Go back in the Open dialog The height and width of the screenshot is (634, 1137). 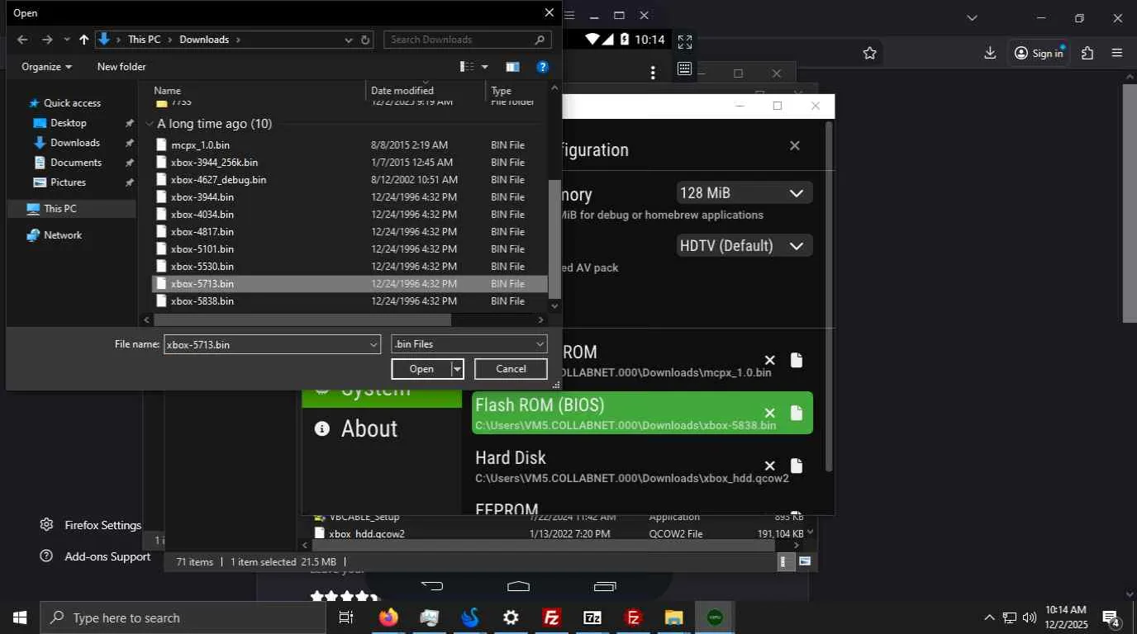click(22, 40)
